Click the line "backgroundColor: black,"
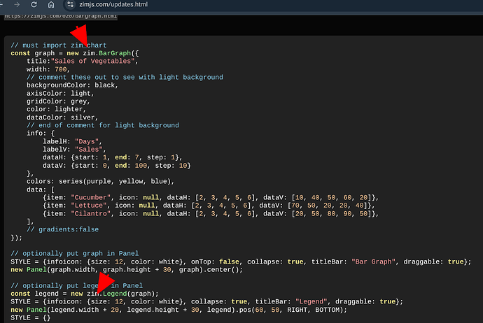 72,85
